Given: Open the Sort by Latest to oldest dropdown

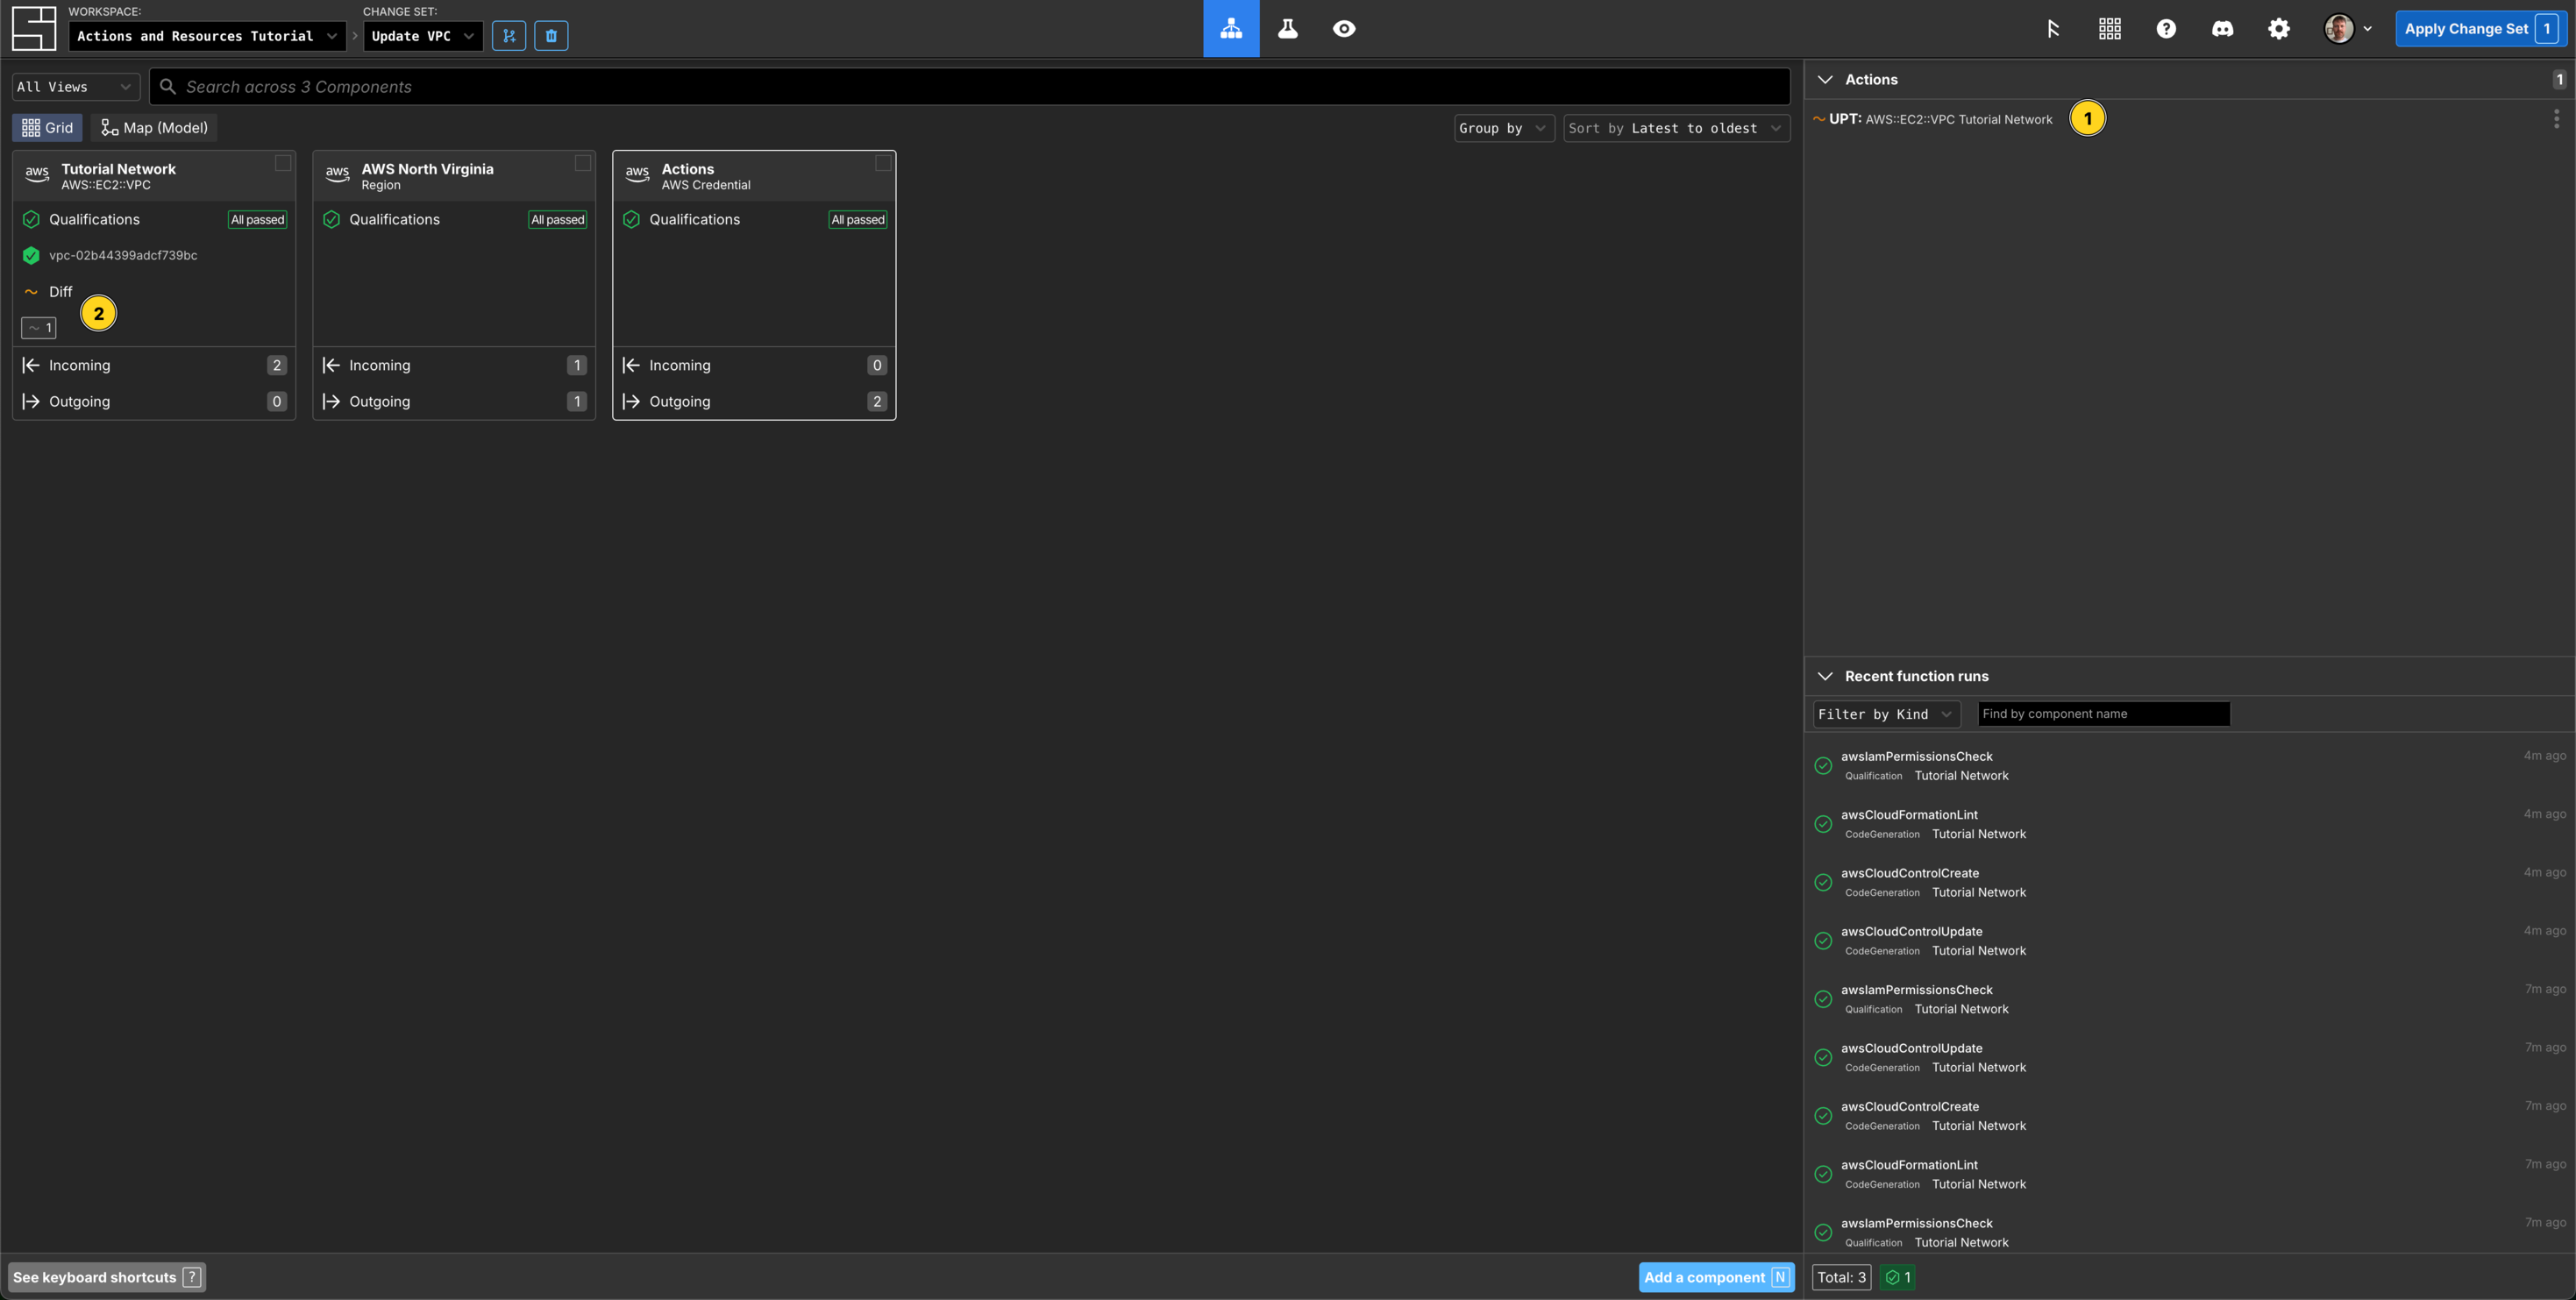Looking at the screenshot, I should point(1677,128).
